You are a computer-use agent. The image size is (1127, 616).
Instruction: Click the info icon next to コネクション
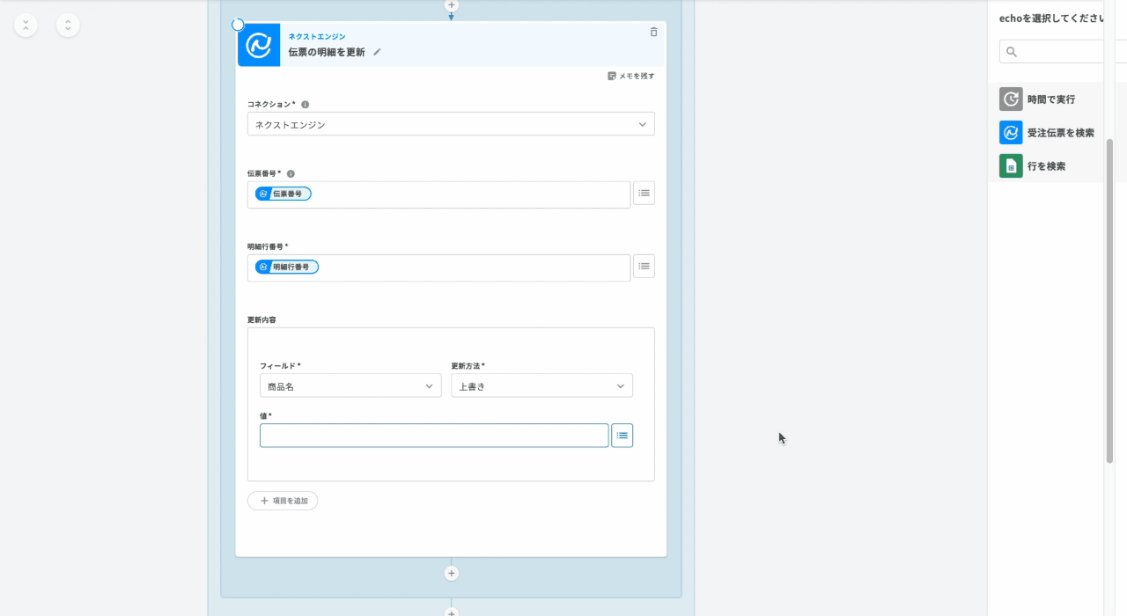click(x=306, y=105)
